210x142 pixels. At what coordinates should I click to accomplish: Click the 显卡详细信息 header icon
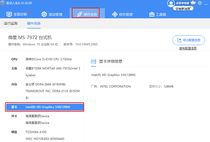click(x=93, y=61)
